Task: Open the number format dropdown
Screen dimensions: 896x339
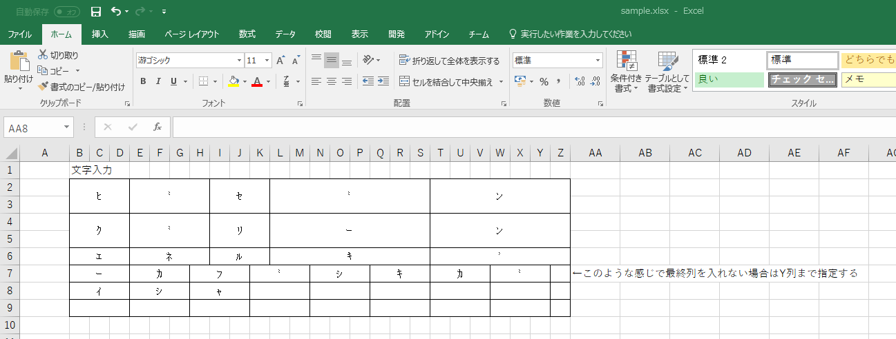Action: pyautogui.click(x=597, y=61)
